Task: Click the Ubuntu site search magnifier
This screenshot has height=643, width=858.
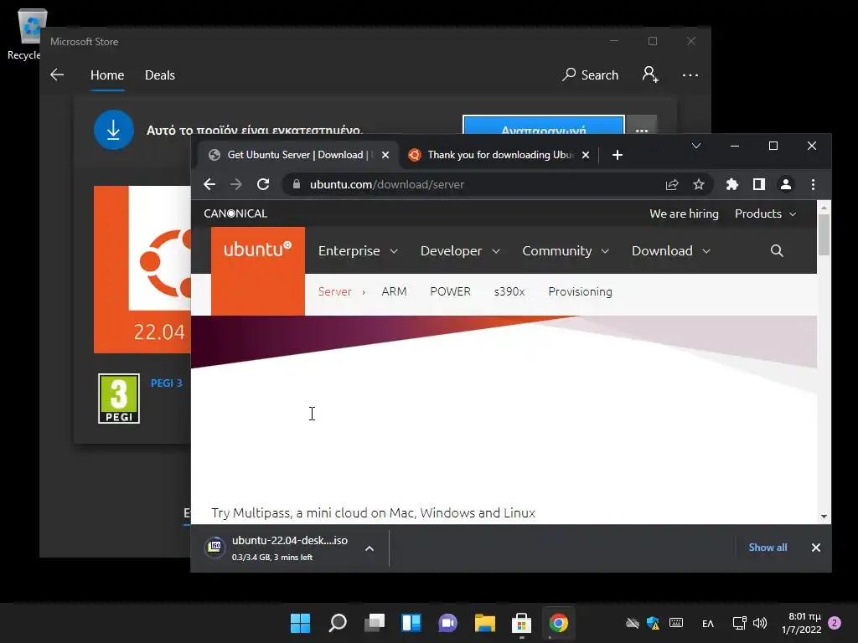Action: pos(777,251)
